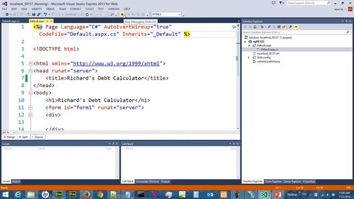Open the TOOLS menu
The height and width of the screenshot is (199, 354).
point(90,9)
